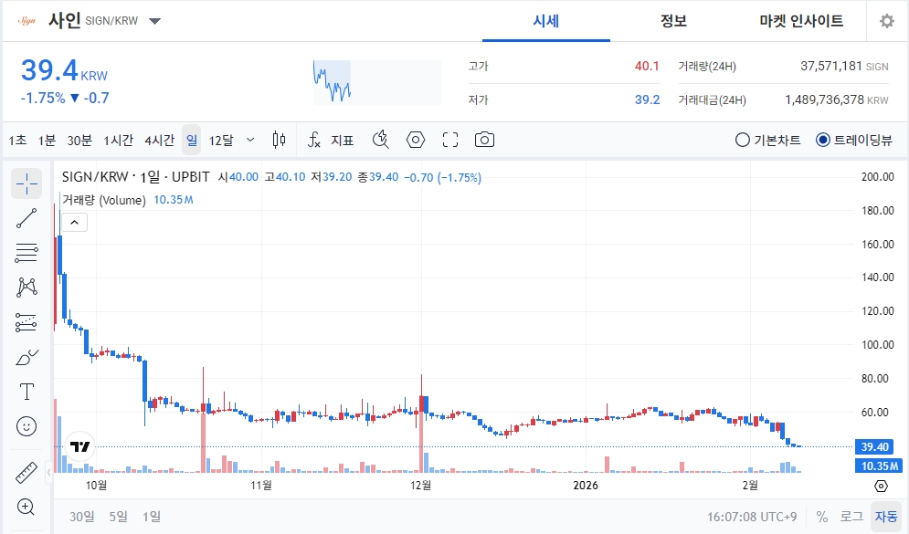Open the XABCD pattern tool
Image resolution: width=909 pixels, height=534 pixels.
(26, 286)
